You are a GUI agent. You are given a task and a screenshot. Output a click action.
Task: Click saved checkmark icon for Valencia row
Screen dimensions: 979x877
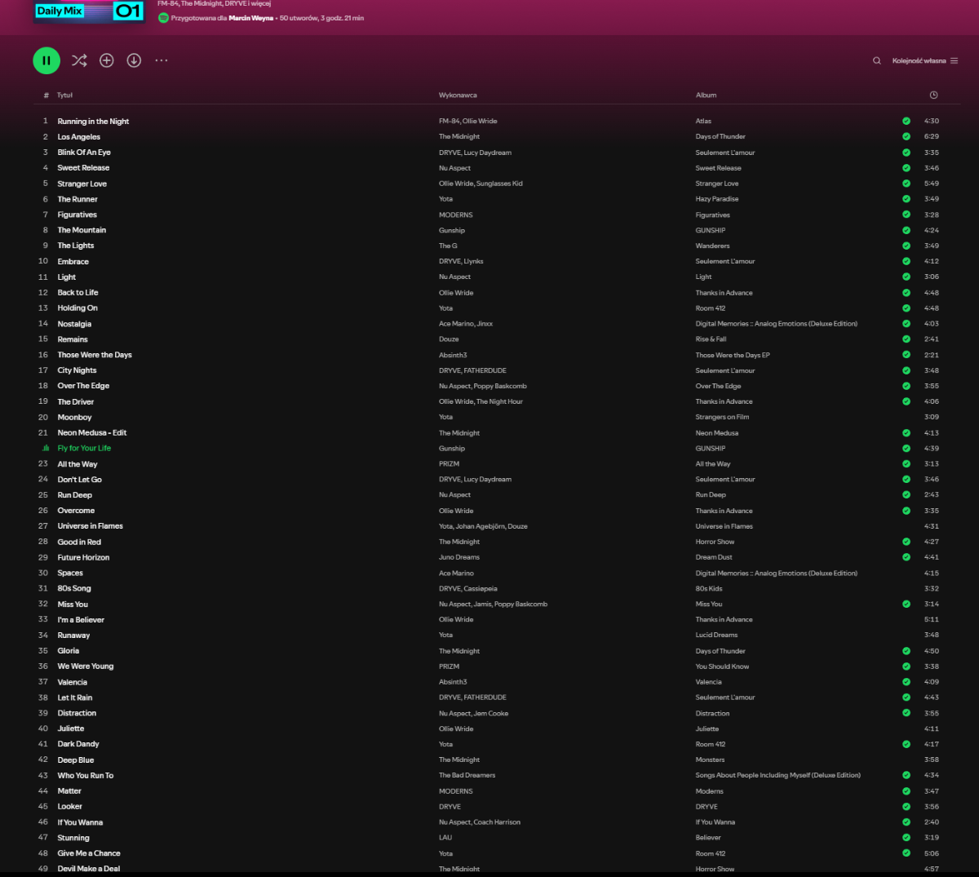(x=906, y=682)
